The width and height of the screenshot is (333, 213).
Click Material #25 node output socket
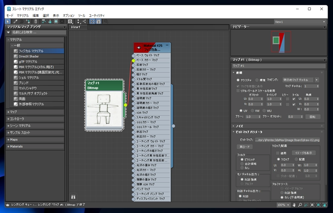click(x=174, y=126)
